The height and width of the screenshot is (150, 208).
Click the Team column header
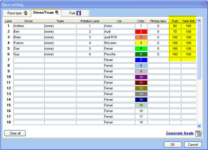click(60, 21)
